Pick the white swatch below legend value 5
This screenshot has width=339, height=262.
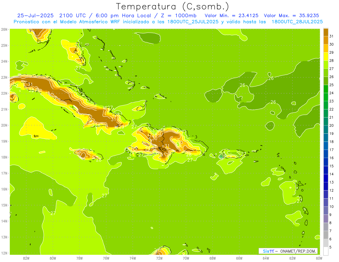click(x=326, y=251)
